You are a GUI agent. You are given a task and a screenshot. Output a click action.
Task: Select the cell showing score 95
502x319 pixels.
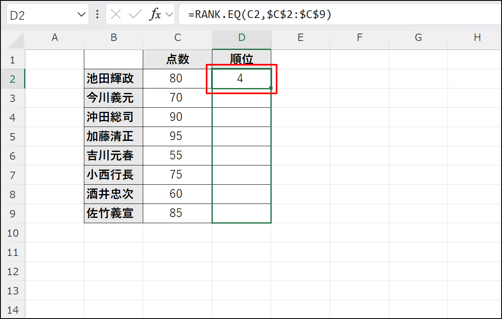click(177, 136)
